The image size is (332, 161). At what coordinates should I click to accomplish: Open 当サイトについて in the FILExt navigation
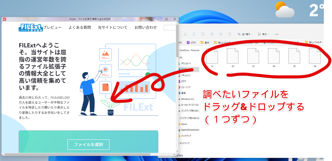(x=113, y=27)
